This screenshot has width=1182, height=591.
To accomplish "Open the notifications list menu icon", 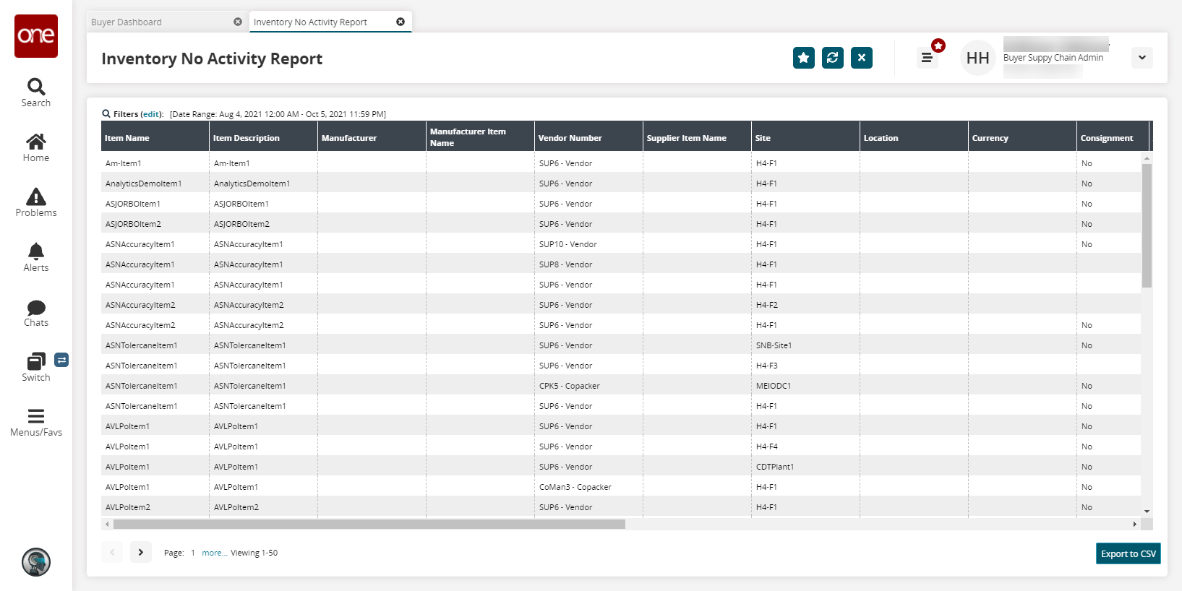I will (x=927, y=58).
